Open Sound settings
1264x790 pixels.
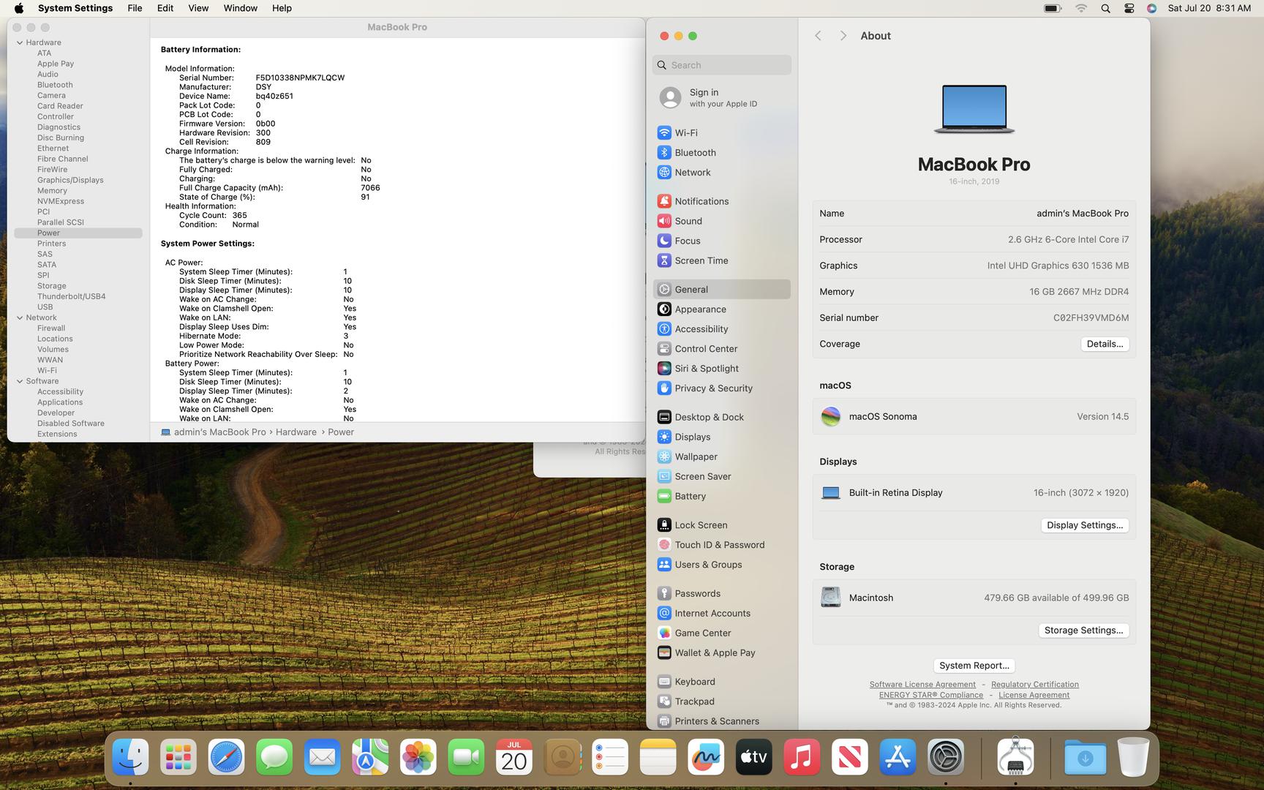(x=721, y=221)
